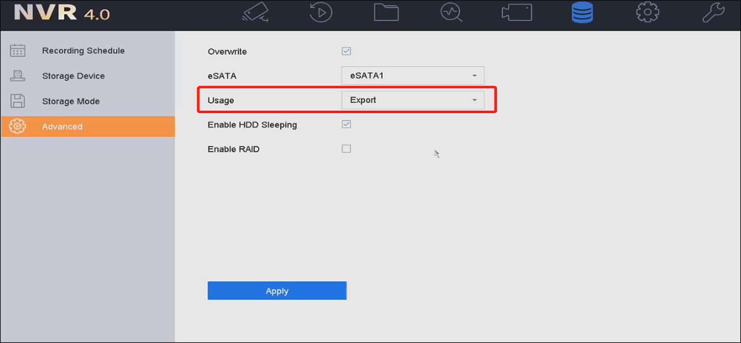The height and width of the screenshot is (343, 741).
Task: Open the Playback icon in top bar
Action: tap(321, 13)
